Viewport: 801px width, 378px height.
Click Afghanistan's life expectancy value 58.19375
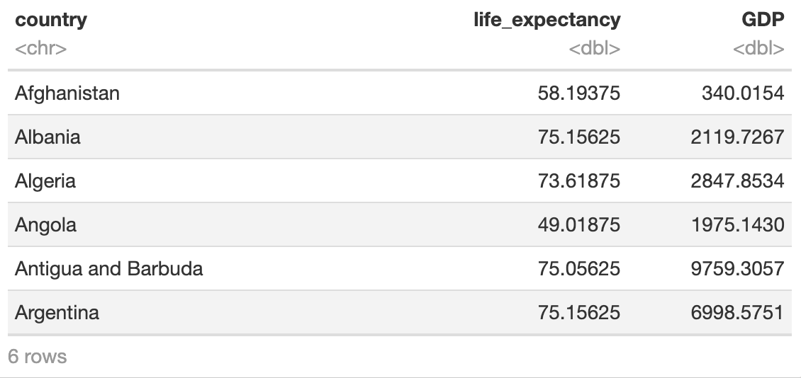pos(578,93)
